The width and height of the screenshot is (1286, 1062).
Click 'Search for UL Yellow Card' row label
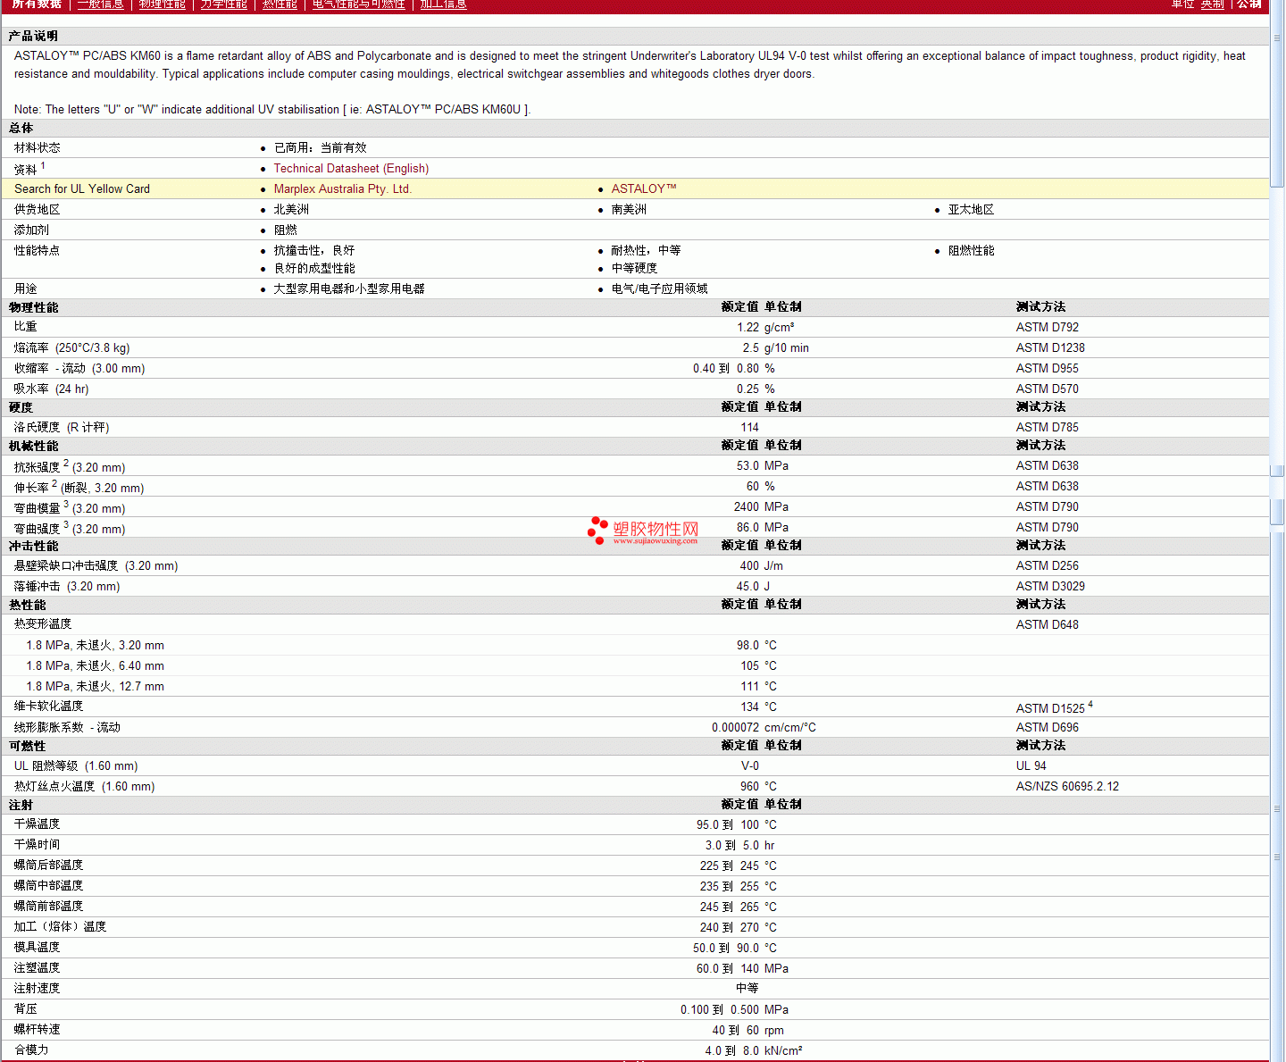coord(82,188)
